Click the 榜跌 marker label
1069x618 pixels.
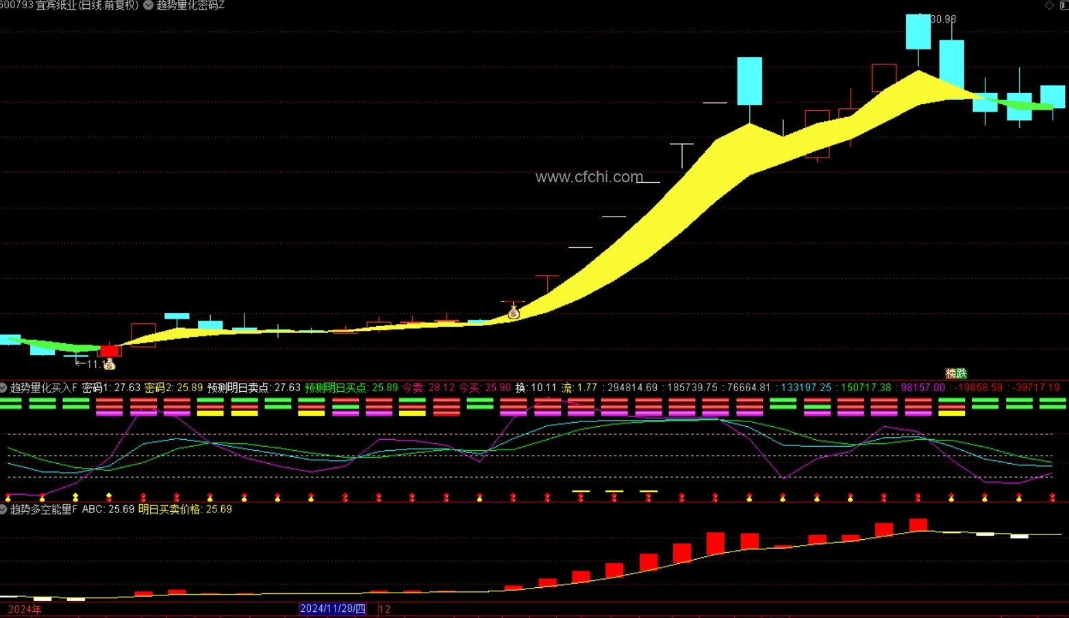pyautogui.click(x=956, y=373)
